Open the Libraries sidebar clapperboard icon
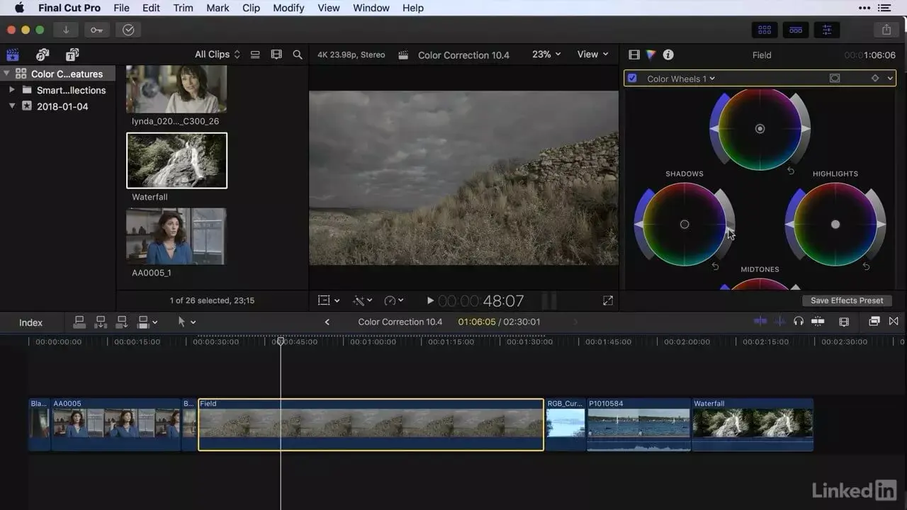 (13, 55)
